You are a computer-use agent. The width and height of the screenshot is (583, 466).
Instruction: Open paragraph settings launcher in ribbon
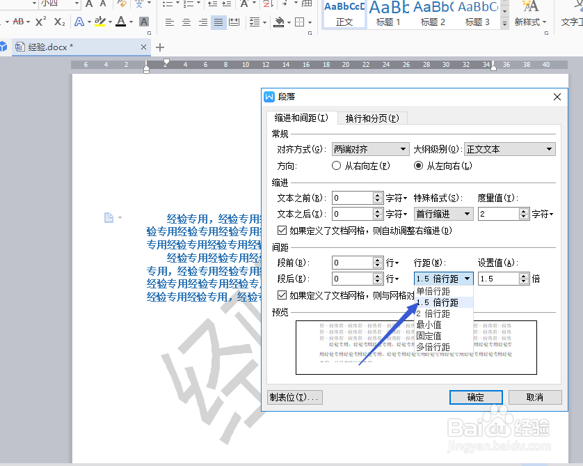tap(310, 33)
